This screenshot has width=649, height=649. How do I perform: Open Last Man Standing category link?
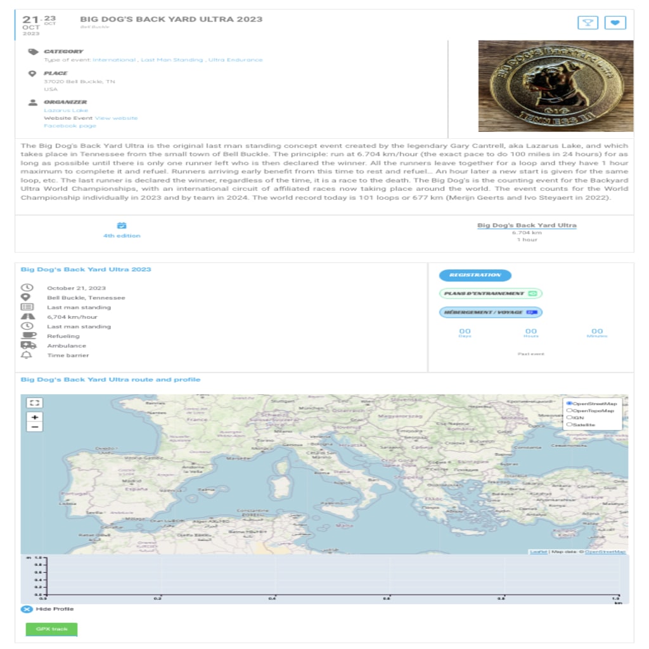pyautogui.click(x=172, y=60)
